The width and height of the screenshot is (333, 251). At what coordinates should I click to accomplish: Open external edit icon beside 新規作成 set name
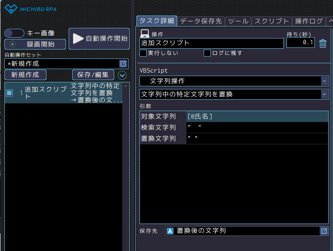123,64
